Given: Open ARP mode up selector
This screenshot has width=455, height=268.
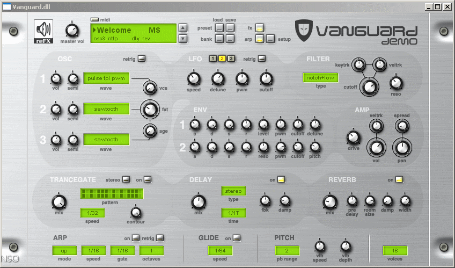Looking at the screenshot, I should tap(64, 251).
